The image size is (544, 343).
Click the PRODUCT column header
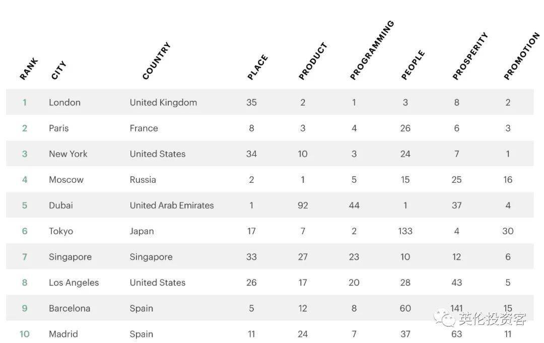(313, 61)
